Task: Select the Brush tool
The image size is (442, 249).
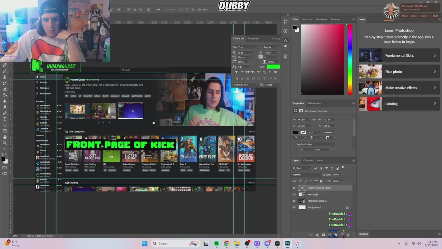Action: (4, 71)
